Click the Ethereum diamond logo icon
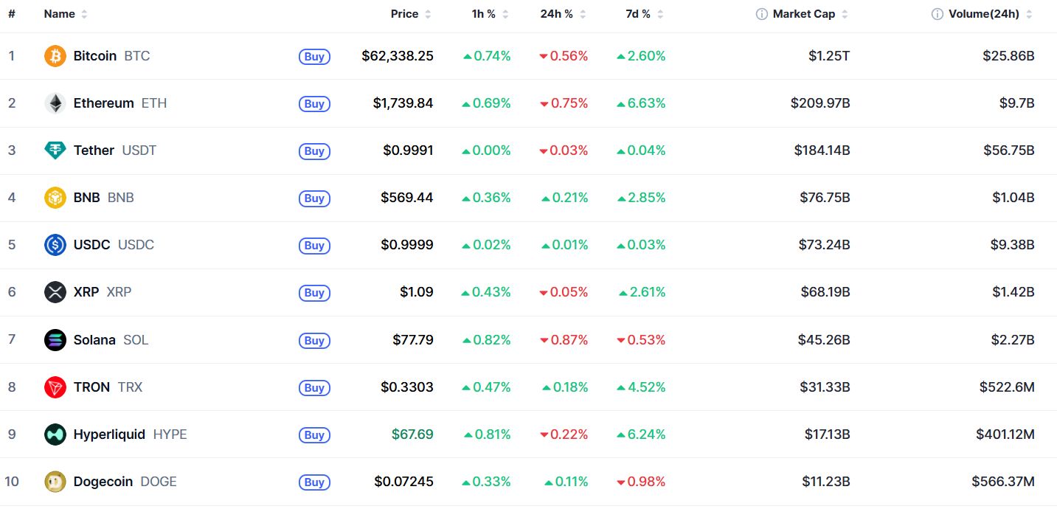 55,103
